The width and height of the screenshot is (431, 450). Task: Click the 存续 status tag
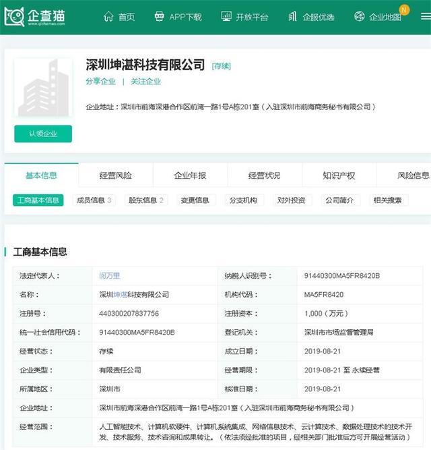coord(222,66)
